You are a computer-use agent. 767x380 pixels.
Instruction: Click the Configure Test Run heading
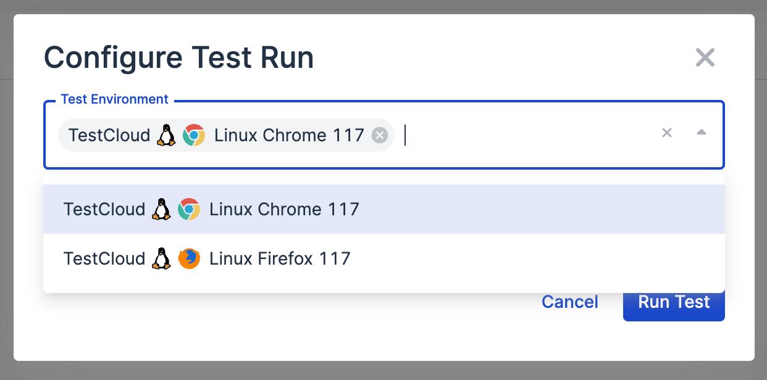178,57
